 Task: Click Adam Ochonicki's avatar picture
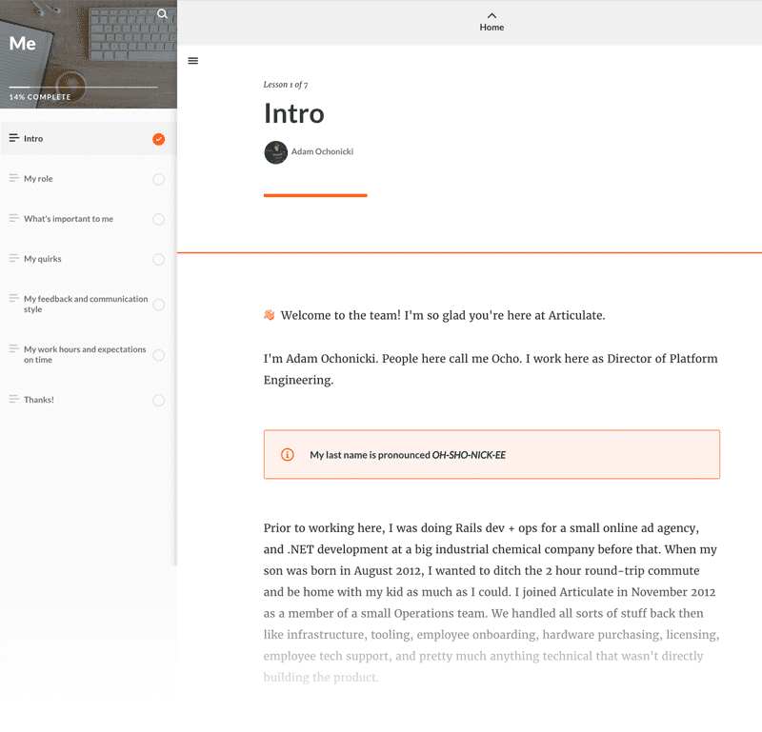275,152
